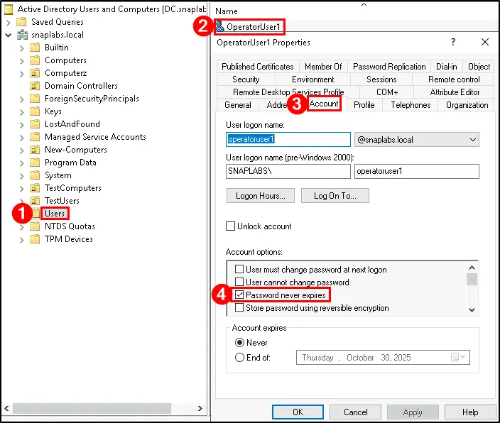Click the Computers folder icon

(35, 60)
